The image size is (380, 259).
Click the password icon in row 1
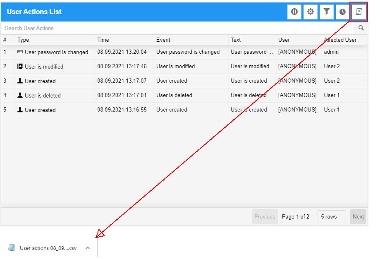coord(20,52)
